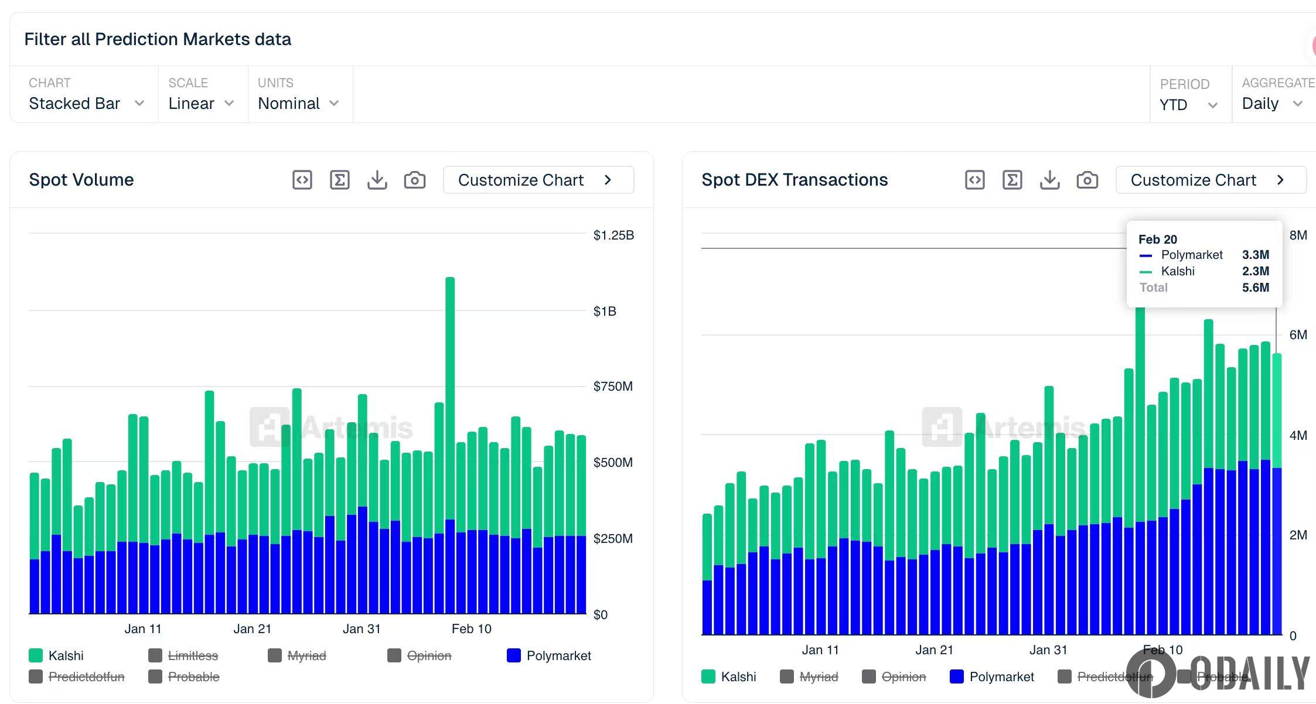This screenshot has height=704, width=1316.
Task: Click embed code icon on Spot DEX Transactions
Action: point(975,180)
